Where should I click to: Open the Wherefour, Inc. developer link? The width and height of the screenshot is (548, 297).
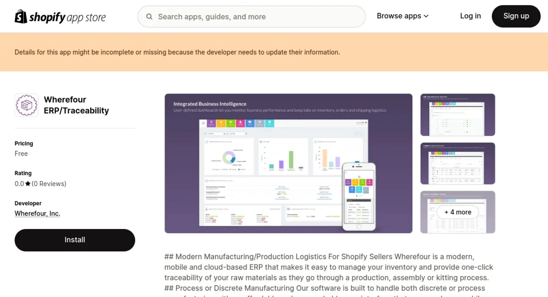pyautogui.click(x=37, y=213)
